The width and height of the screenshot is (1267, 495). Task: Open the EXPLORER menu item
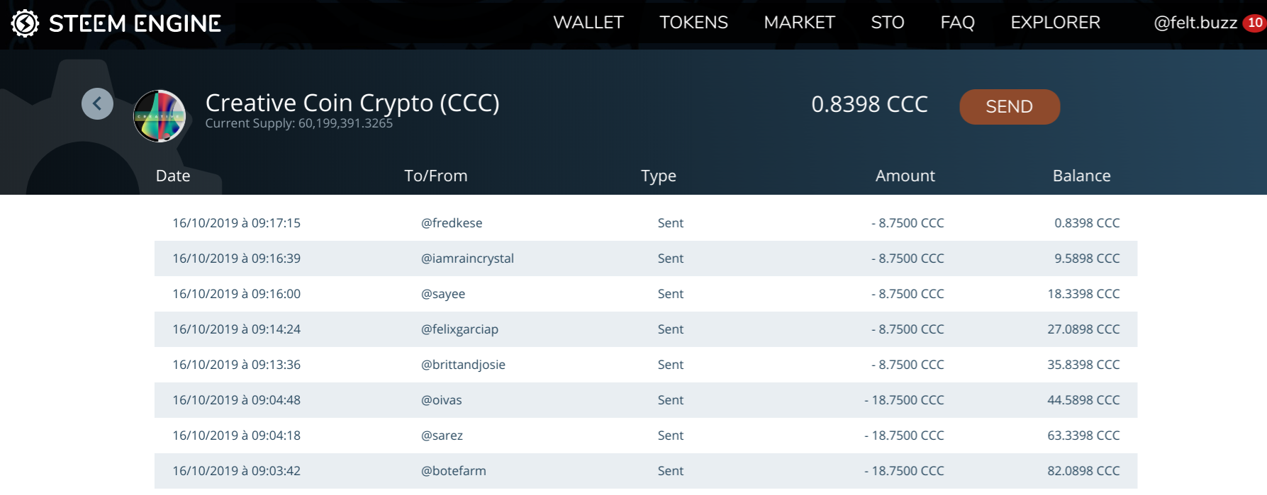coord(1055,23)
